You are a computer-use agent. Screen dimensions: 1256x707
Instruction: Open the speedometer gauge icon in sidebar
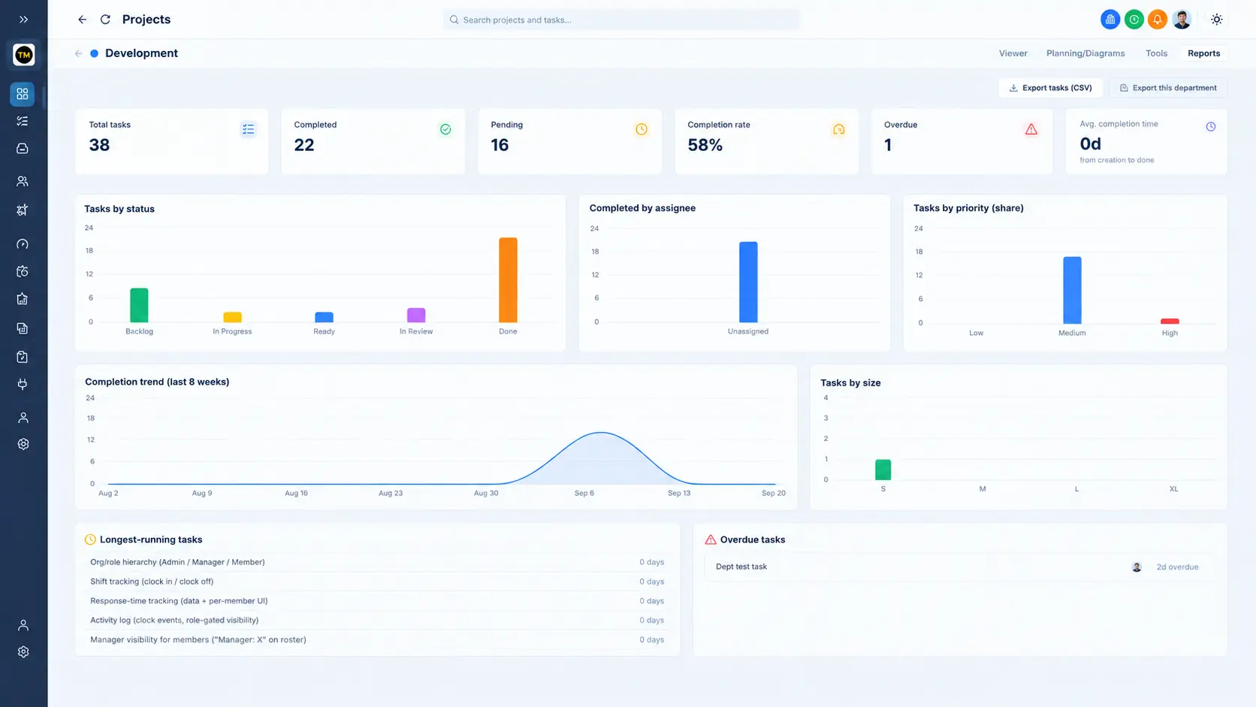pyautogui.click(x=23, y=243)
